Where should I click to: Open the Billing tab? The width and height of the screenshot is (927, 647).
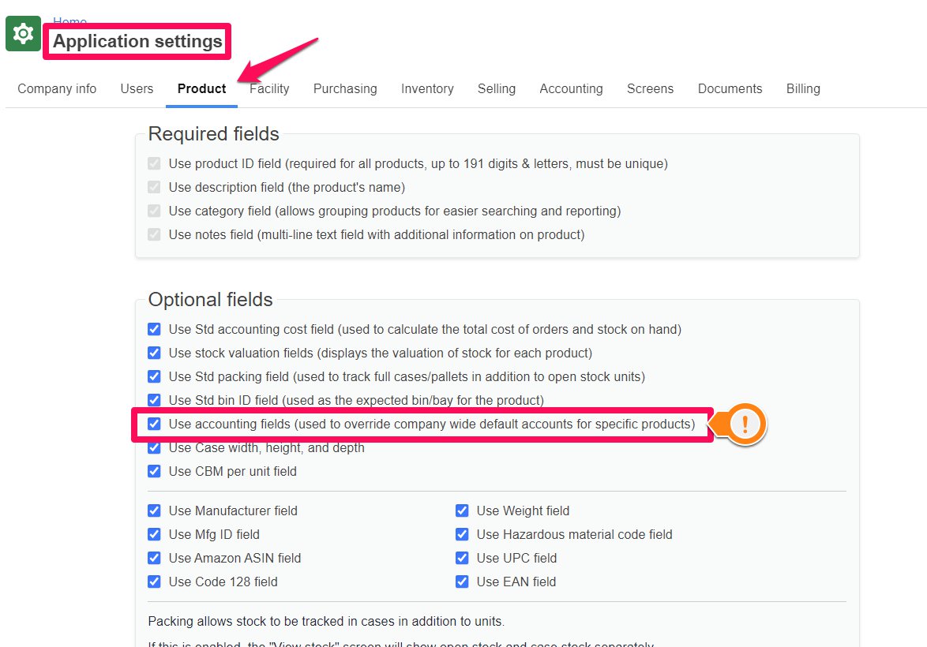point(803,88)
